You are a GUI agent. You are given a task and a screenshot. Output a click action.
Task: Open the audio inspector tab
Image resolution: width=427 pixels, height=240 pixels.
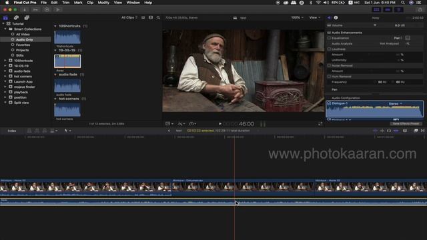pyautogui.click(x=329, y=18)
